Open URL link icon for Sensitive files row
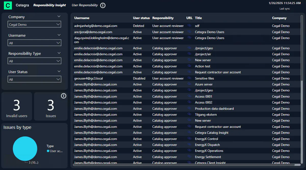 point(189,78)
